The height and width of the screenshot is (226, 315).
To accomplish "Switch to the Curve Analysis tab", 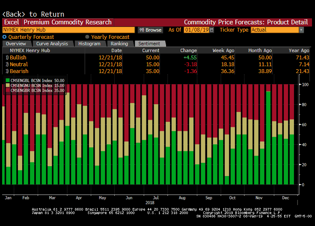I will click(52, 44).
